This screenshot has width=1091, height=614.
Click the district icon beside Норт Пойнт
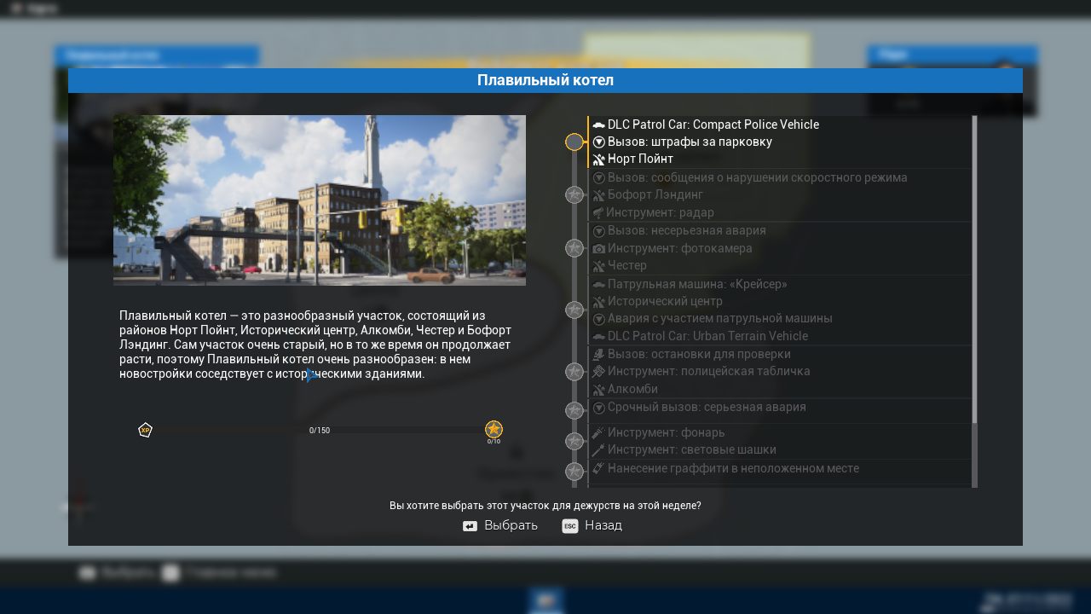(598, 159)
